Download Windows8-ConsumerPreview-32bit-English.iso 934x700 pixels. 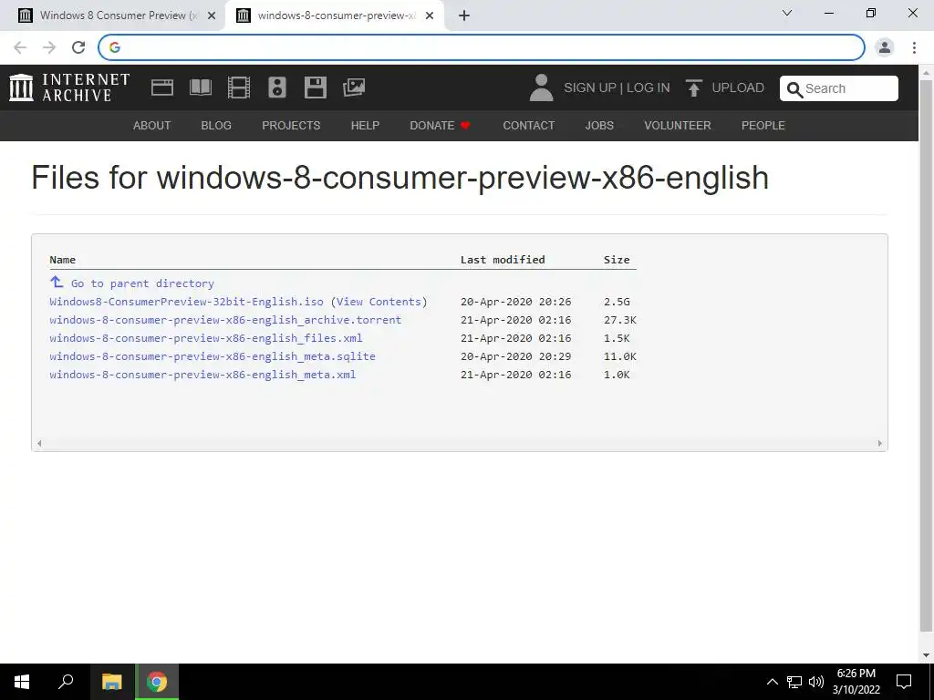(186, 302)
